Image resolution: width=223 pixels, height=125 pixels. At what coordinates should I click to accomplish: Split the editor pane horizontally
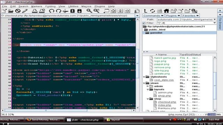pyautogui.click(x=120, y=11)
